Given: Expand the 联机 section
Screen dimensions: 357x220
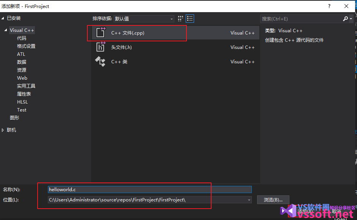Looking at the screenshot, I should 3,130.
